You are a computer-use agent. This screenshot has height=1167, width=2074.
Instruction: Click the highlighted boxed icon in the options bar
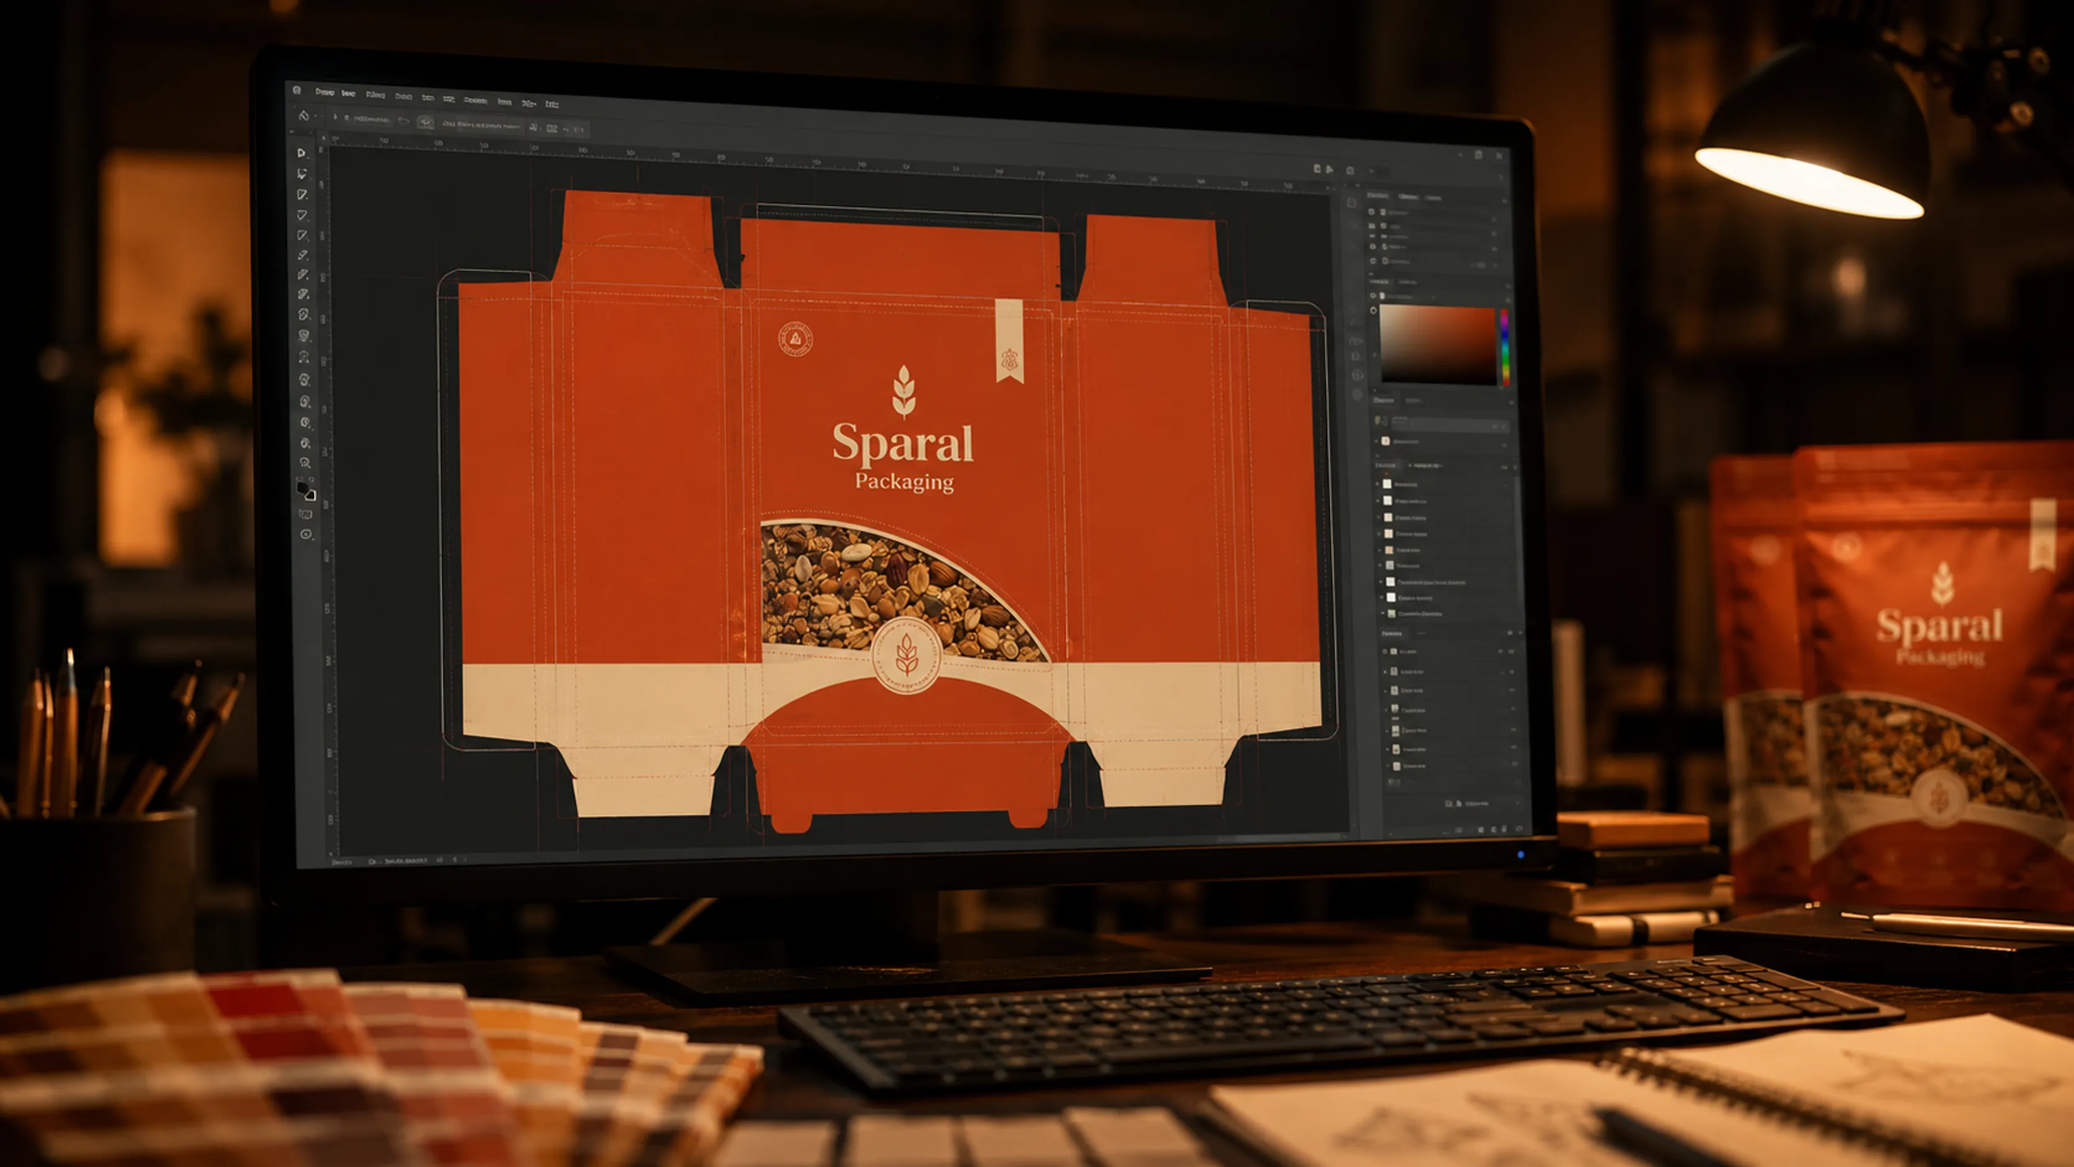click(x=425, y=122)
